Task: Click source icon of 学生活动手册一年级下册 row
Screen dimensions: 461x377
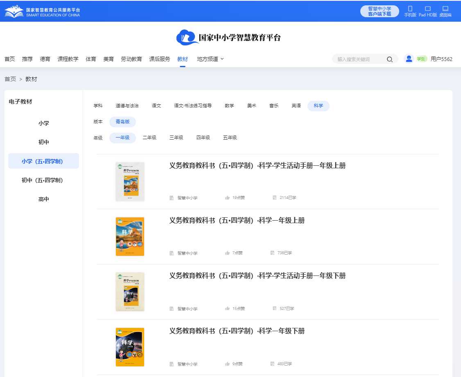Action: pos(172,309)
